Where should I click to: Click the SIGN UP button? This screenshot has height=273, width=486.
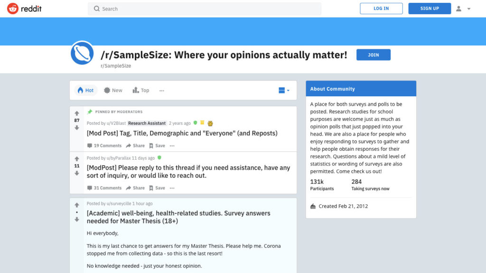(430, 9)
